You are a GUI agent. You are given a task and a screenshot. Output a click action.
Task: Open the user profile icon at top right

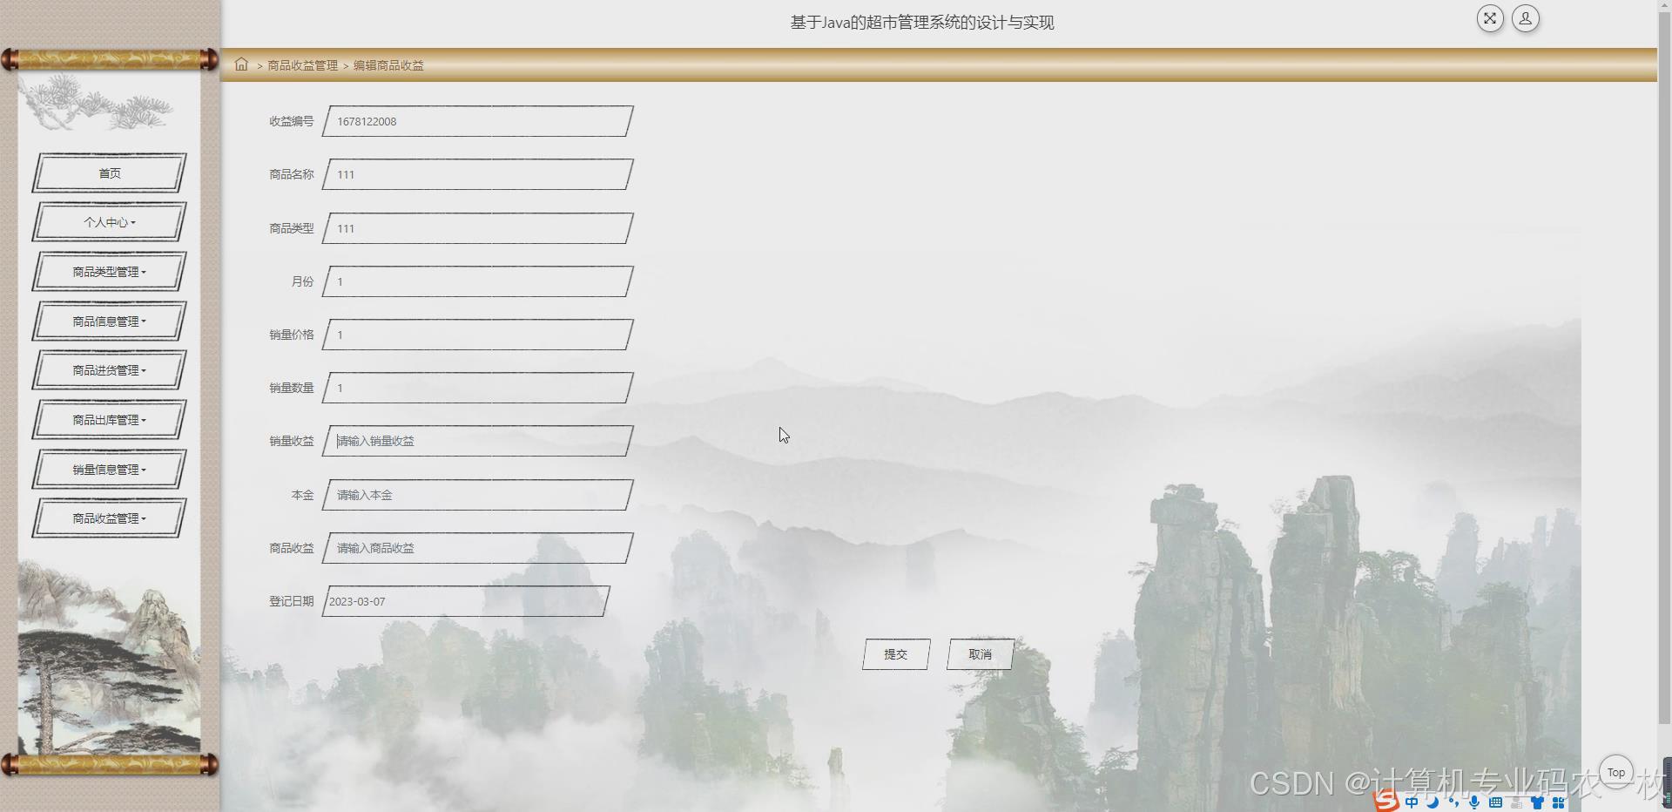[x=1525, y=18]
